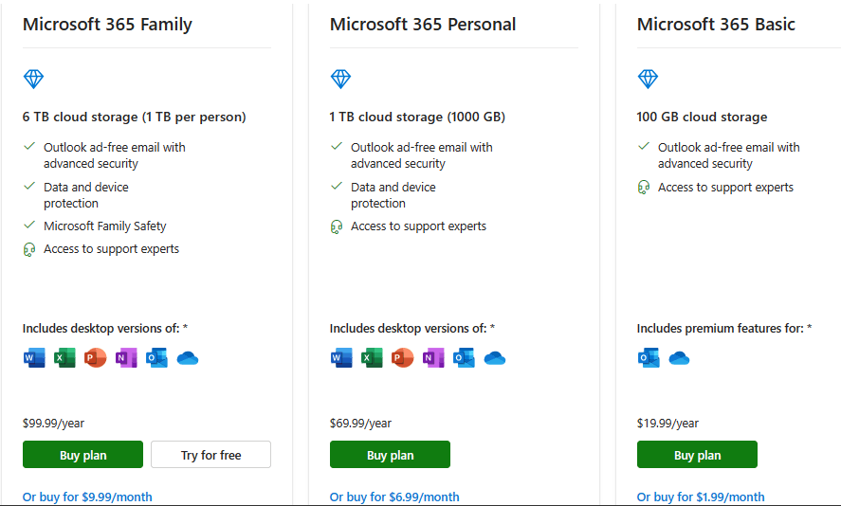Screen dimensions: 841x506
Task: Click PowerPoint icon in Microsoft 365 Family plan
Action: pyautogui.click(x=95, y=358)
